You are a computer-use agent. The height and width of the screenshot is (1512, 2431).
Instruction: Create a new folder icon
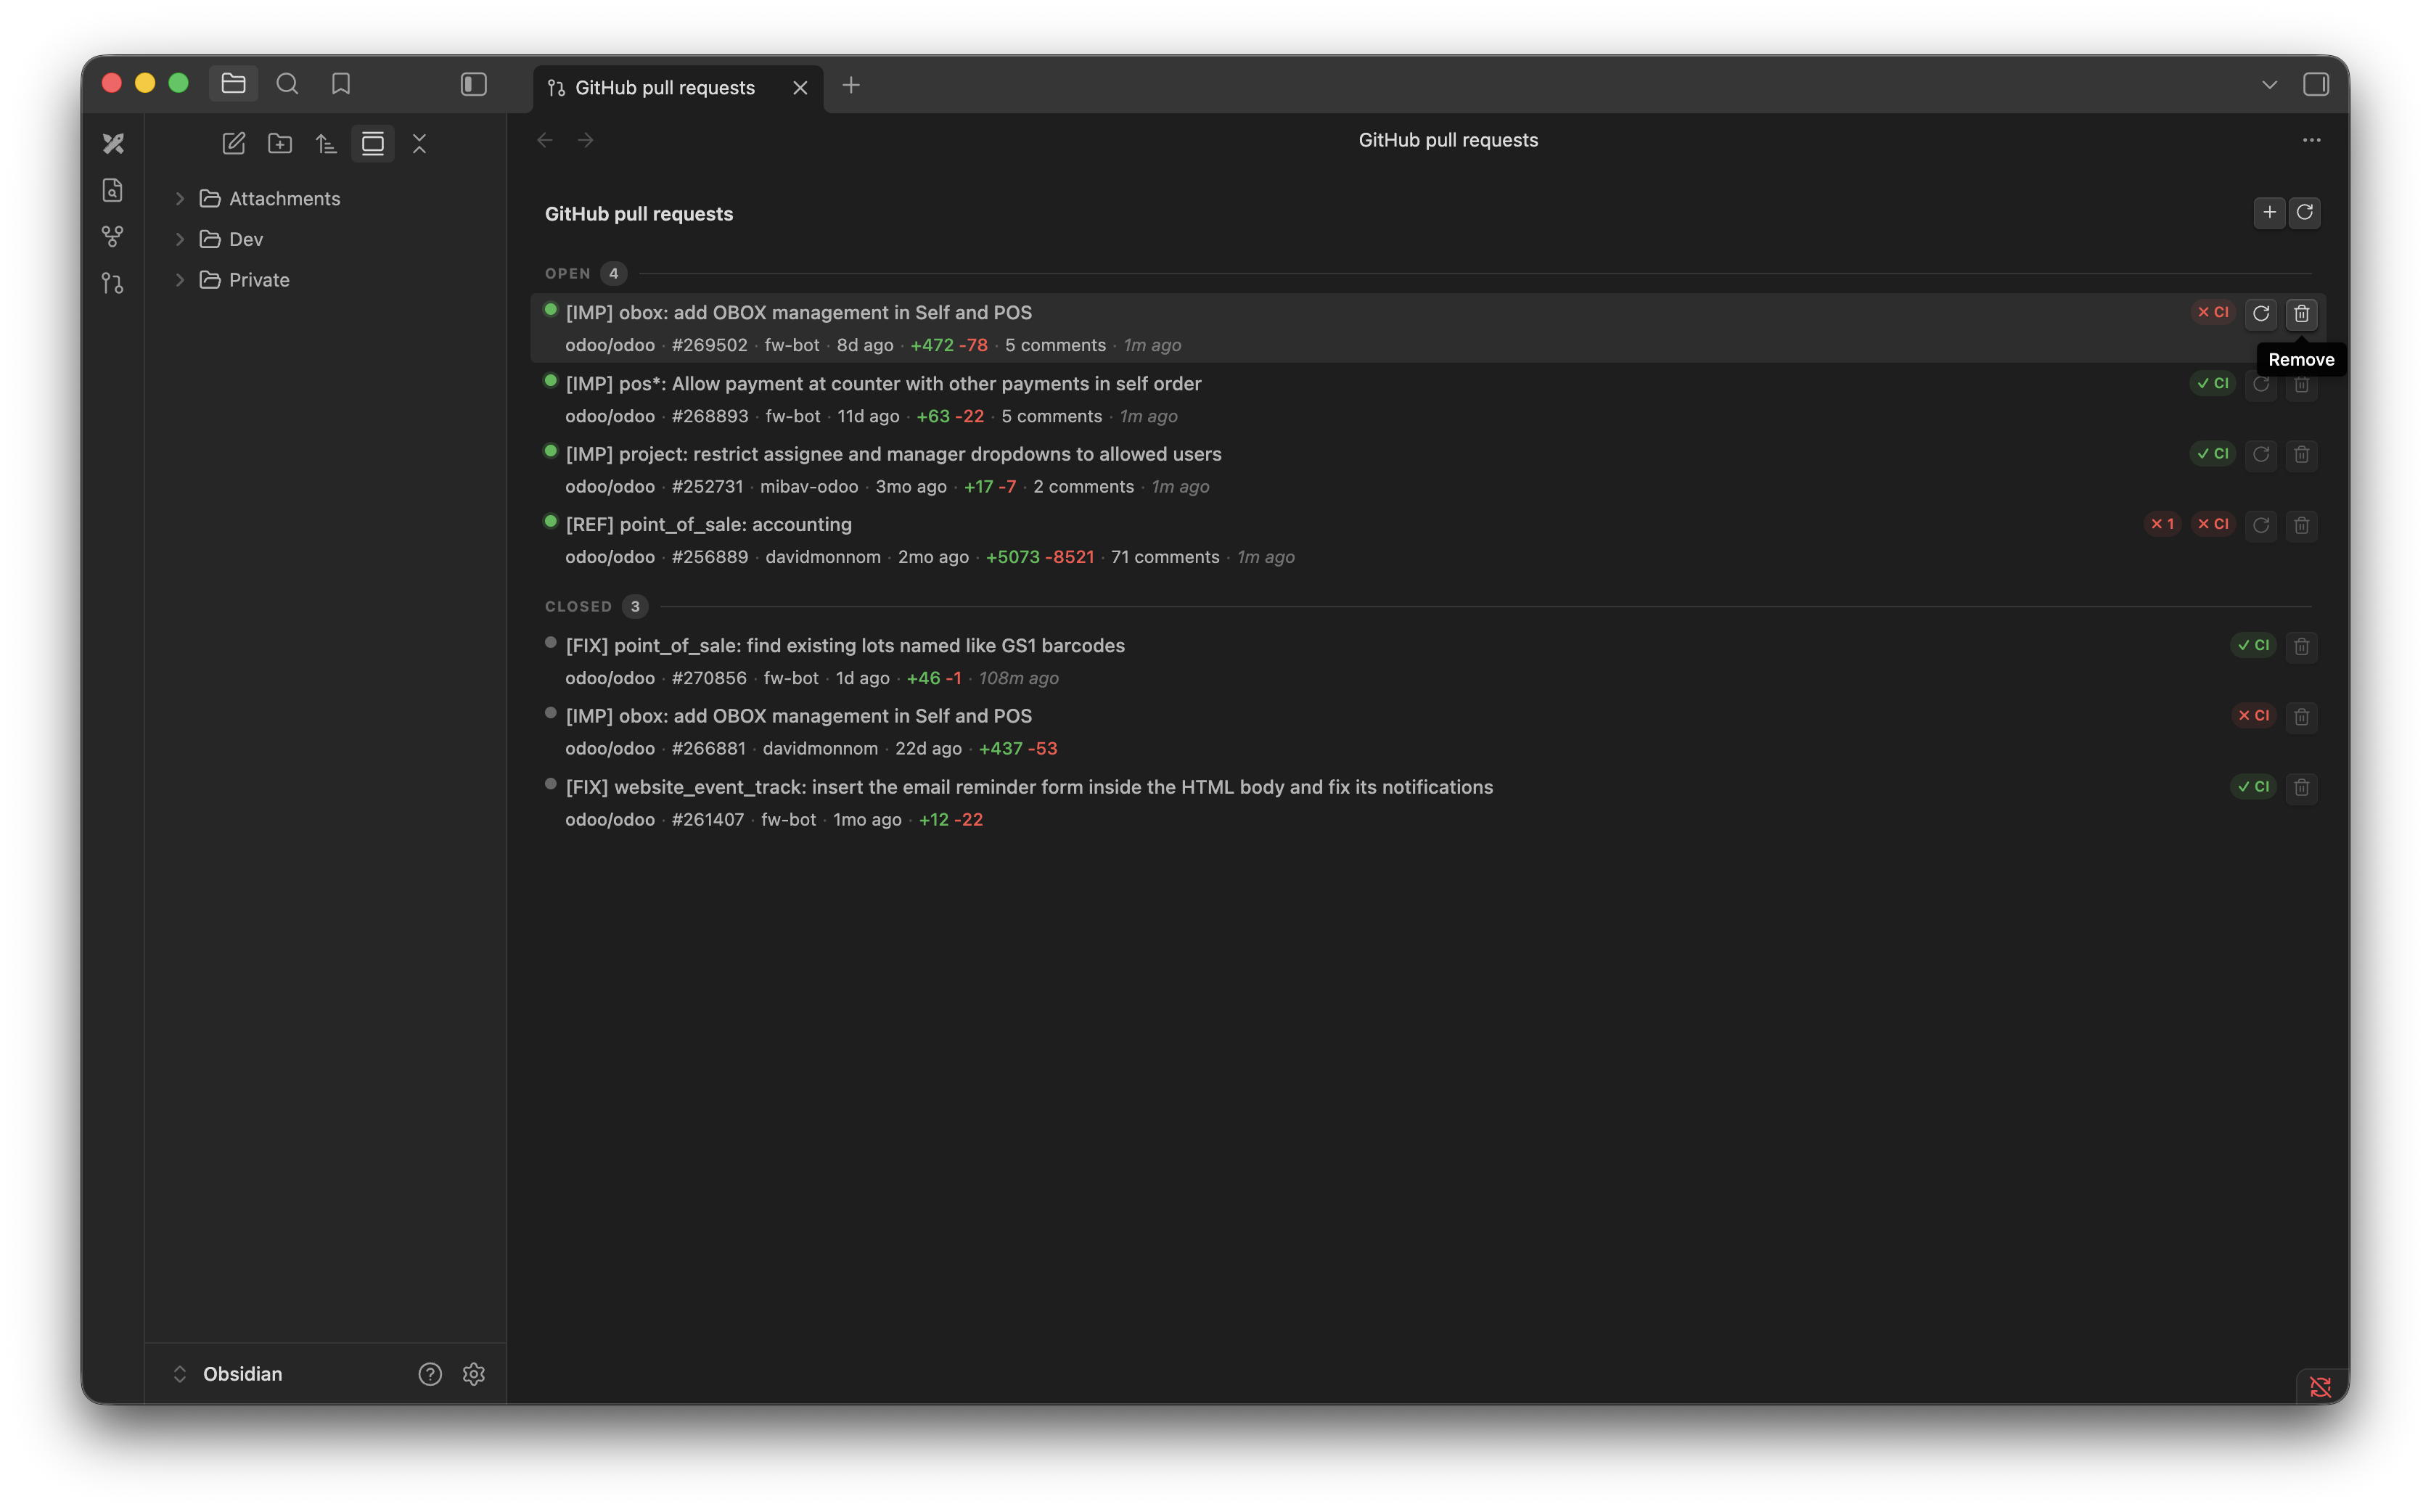pyautogui.click(x=280, y=144)
